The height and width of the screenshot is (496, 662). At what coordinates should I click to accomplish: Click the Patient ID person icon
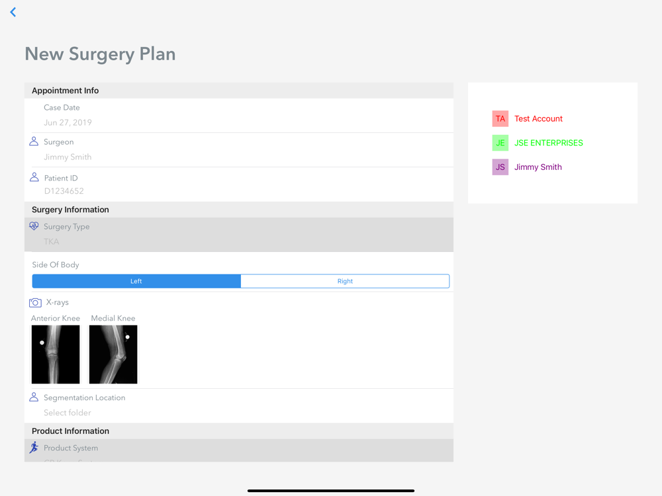coord(34,177)
